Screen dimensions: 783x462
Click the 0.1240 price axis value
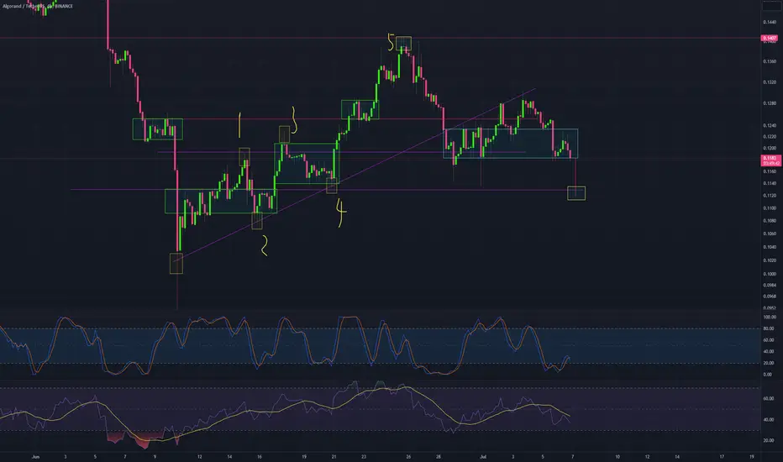(x=770, y=125)
